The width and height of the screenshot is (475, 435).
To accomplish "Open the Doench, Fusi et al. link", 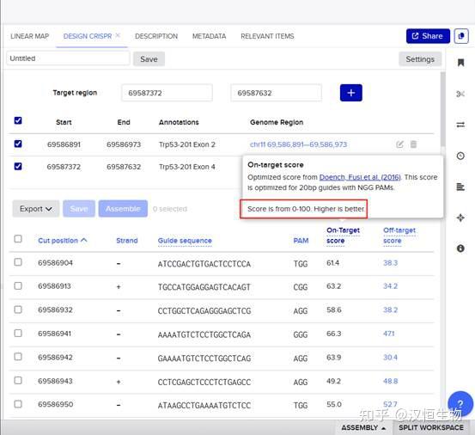I will pos(360,177).
